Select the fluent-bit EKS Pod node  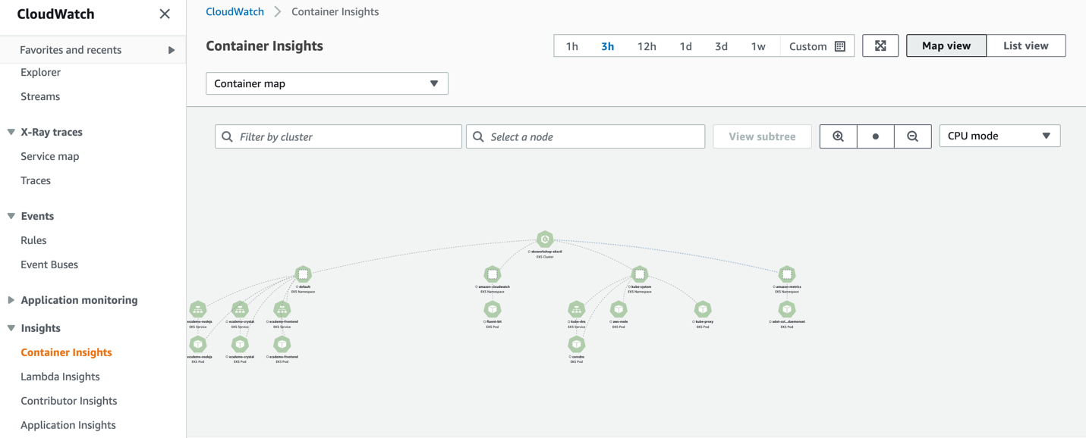pyautogui.click(x=493, y=311)
